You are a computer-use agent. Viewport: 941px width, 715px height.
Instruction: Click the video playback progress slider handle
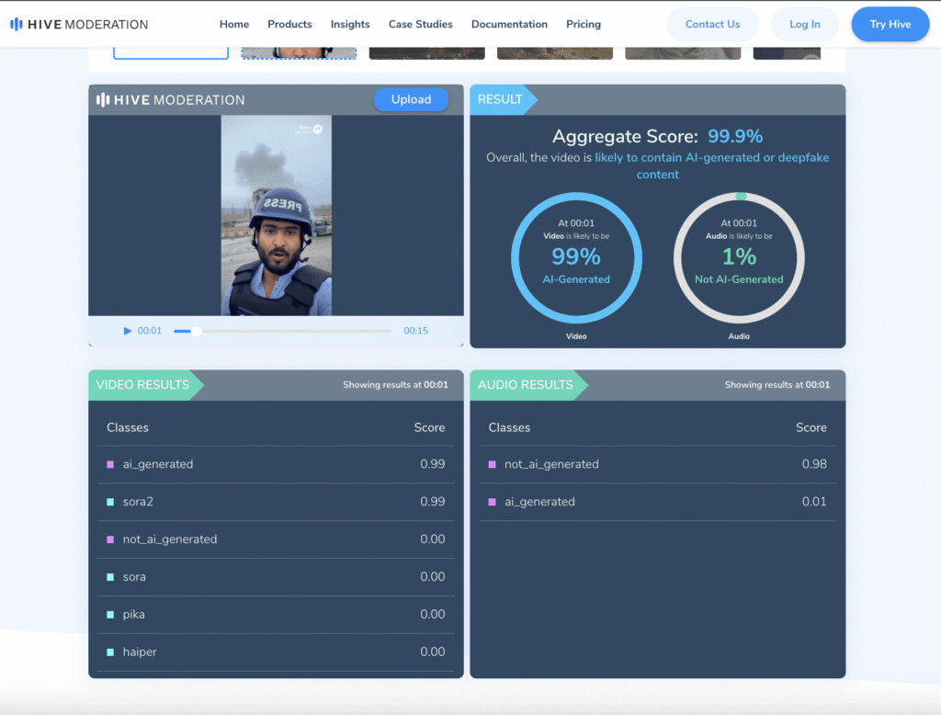tap(196, 331)
